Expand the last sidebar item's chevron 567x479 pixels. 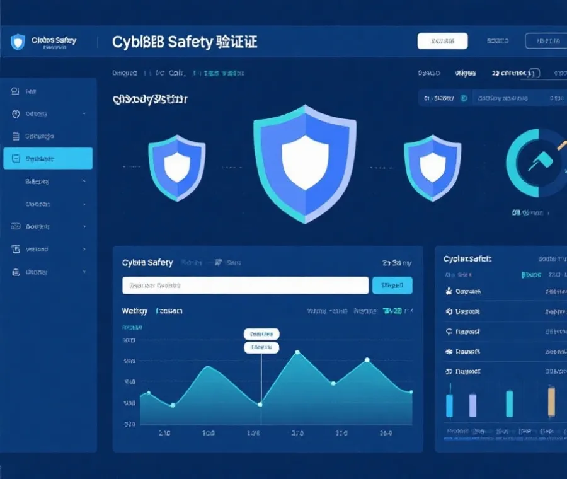point(84,272)
